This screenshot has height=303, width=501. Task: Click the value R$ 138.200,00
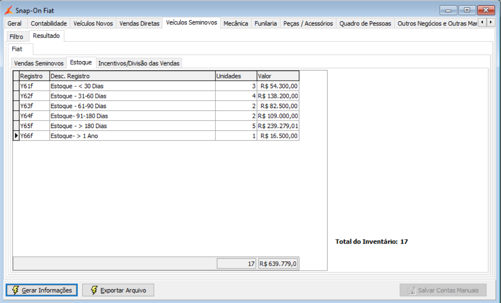point(278,96)
